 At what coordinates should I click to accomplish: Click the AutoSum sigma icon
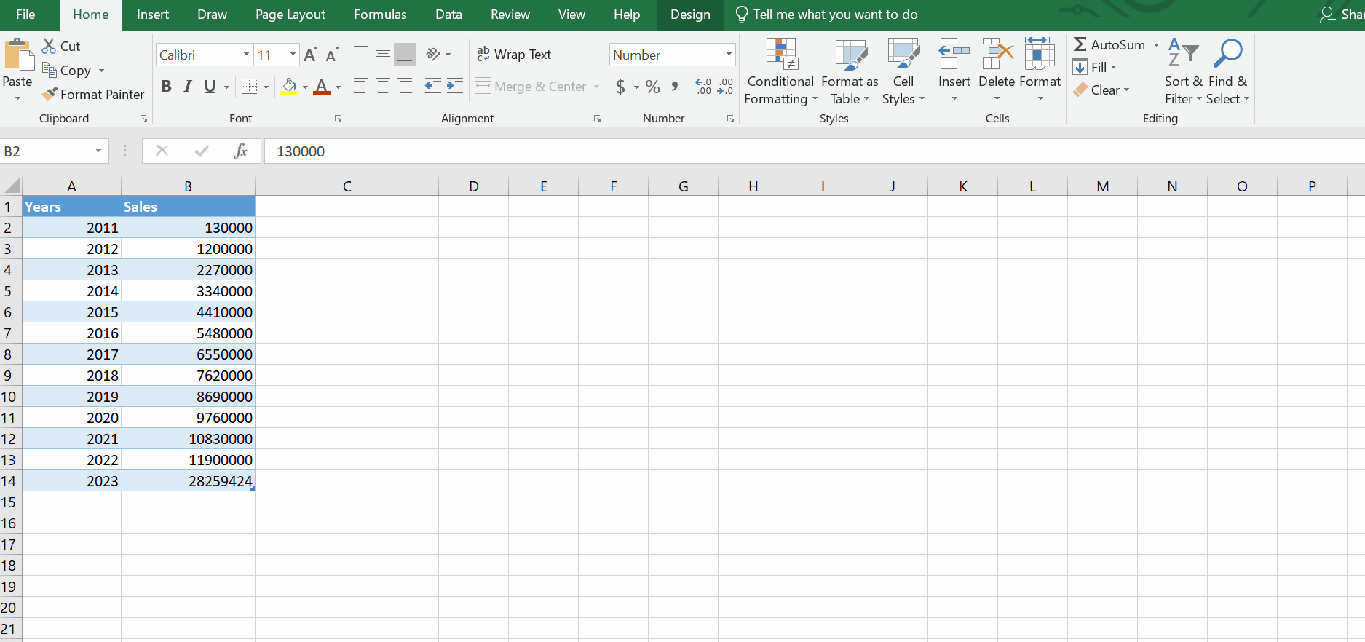1080,44
